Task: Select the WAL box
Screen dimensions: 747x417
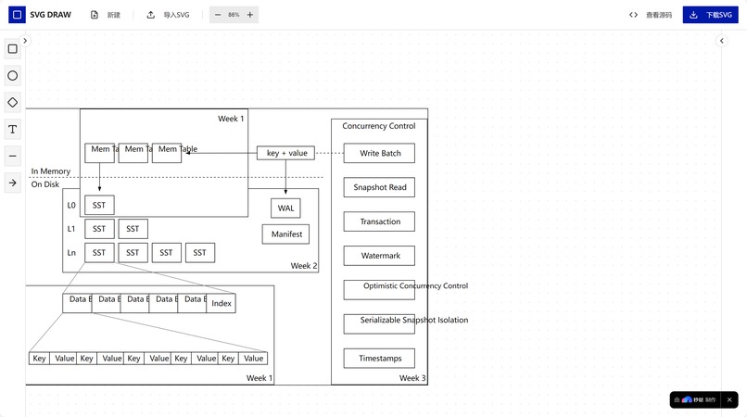Action: pyautogui.click(x=285, y=208)
